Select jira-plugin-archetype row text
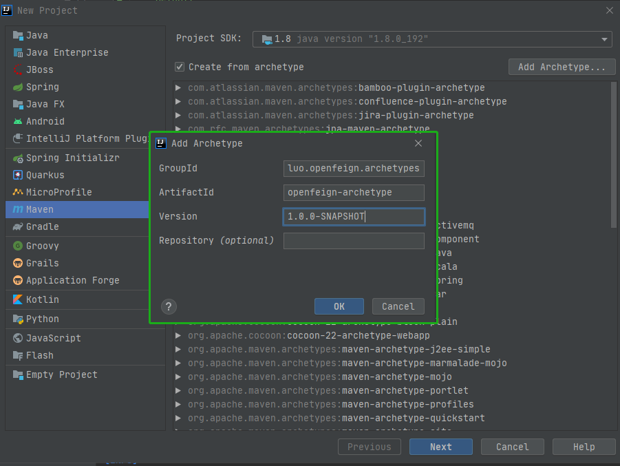The height and width of the screenshot is (466, 620). click(x=330, y=116)
